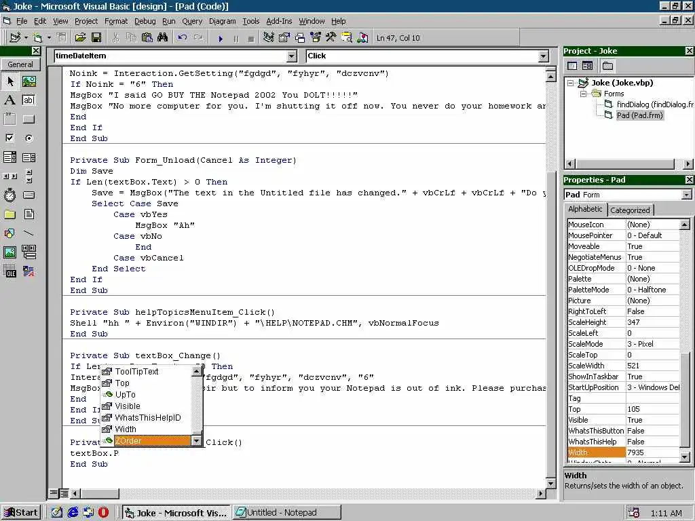Select the OLE container control tool
This screenshot has height=521, width=695.
[10, 271]
